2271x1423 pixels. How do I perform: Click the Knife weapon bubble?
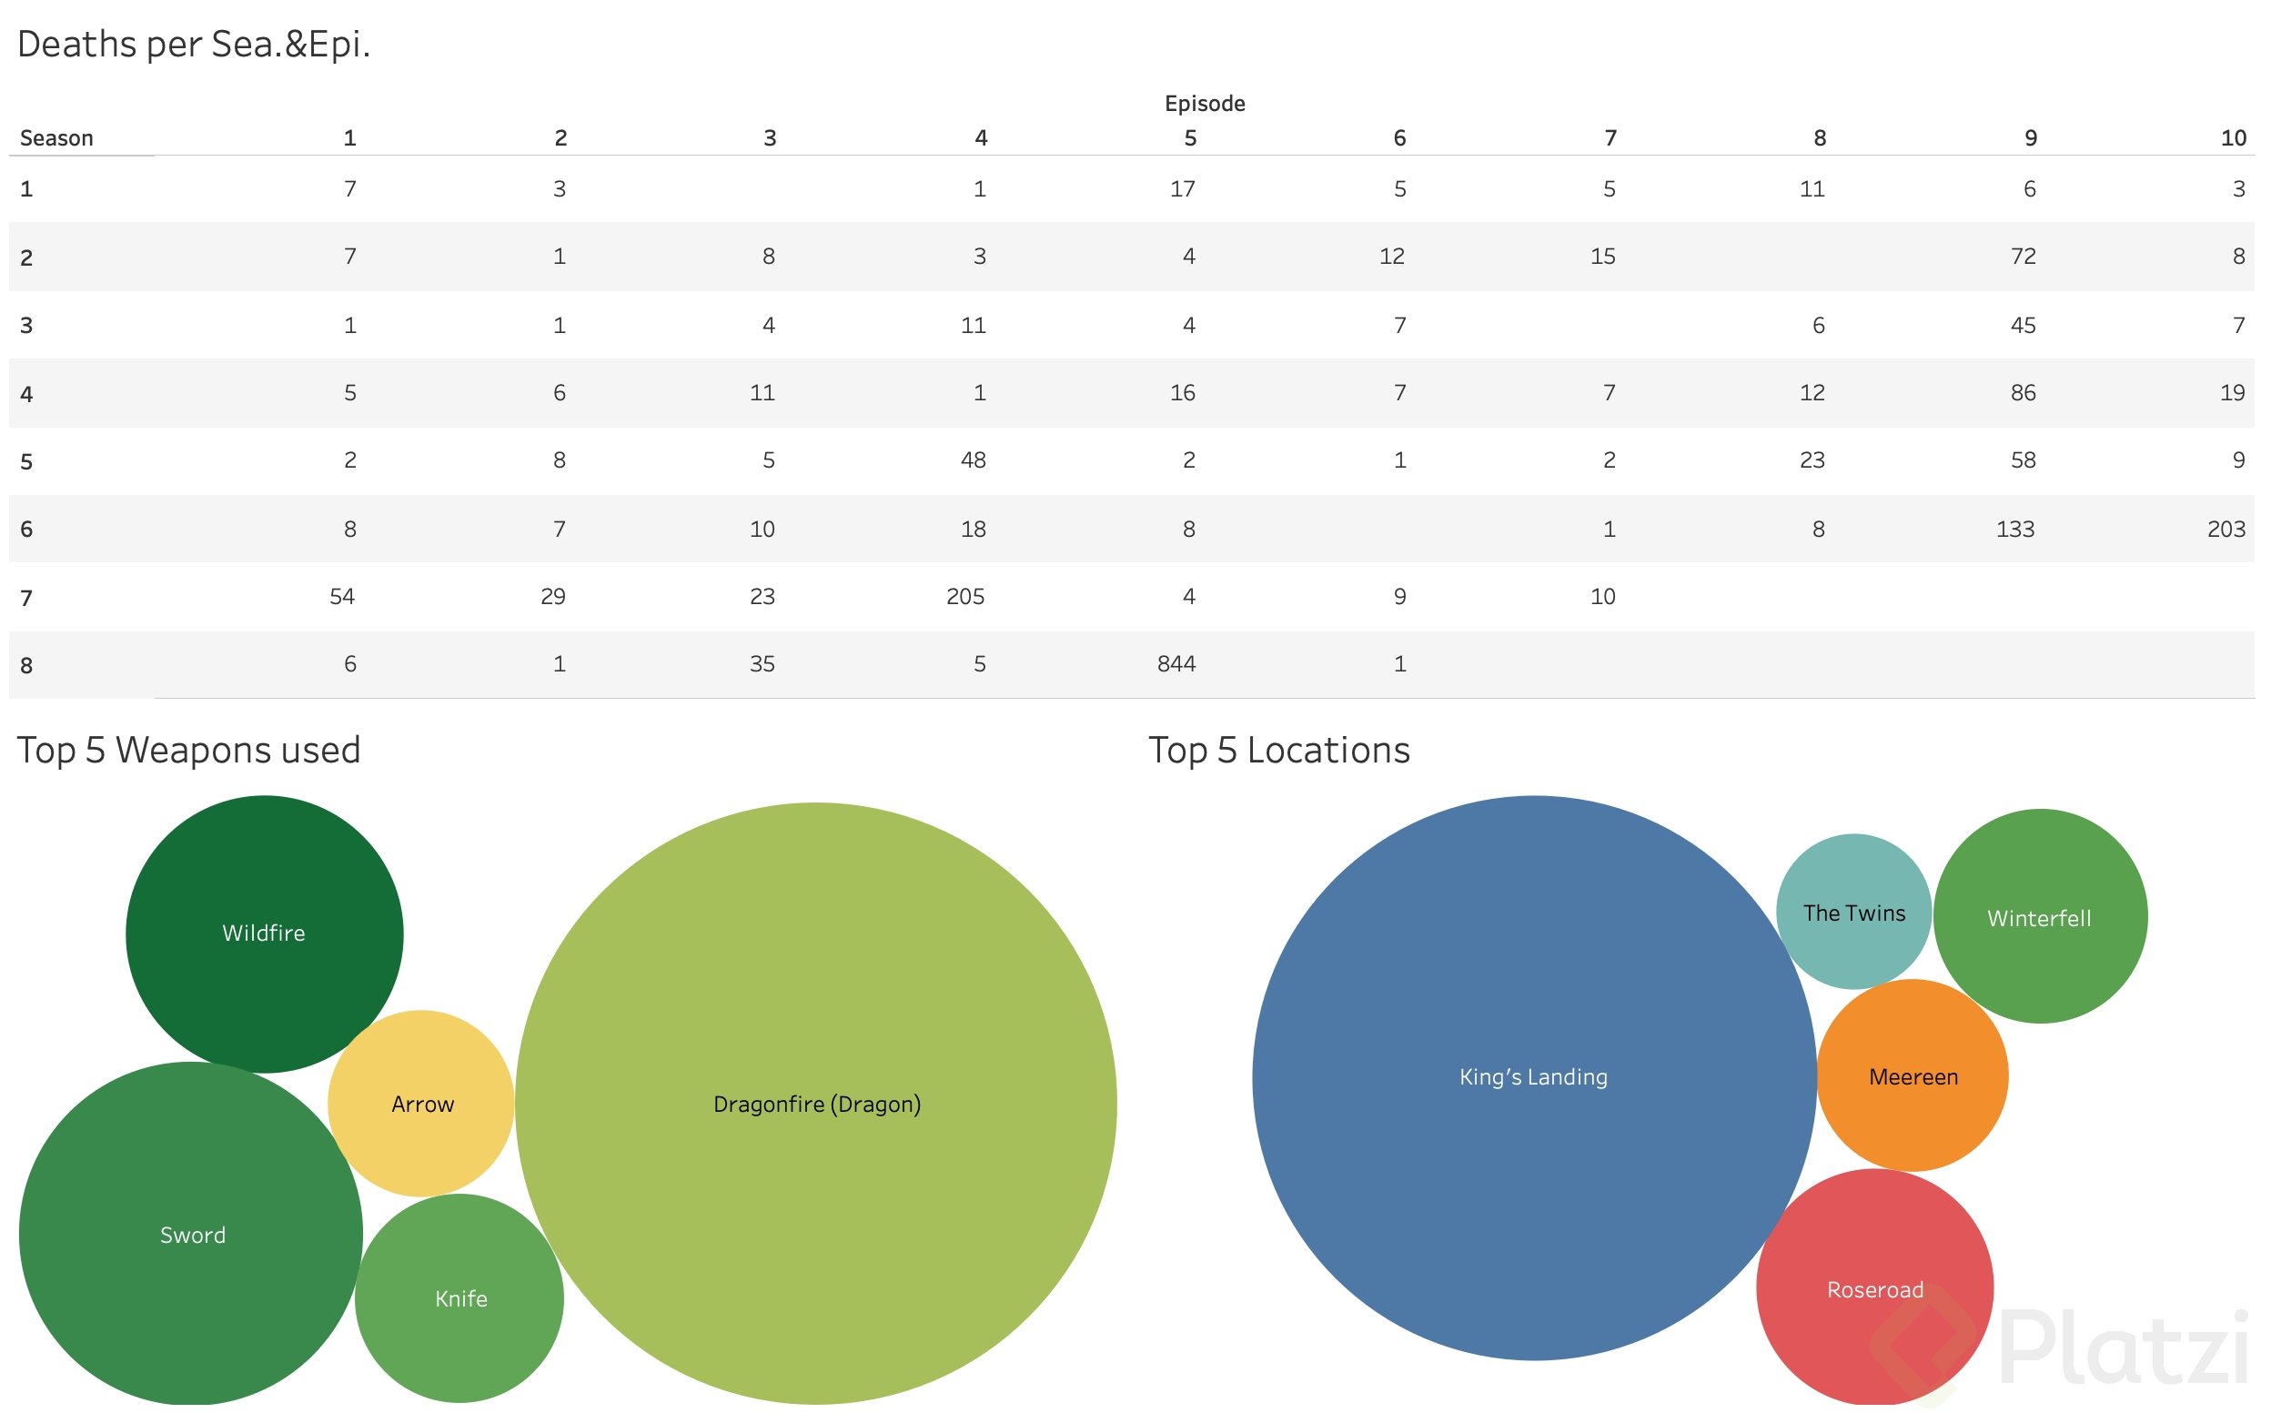point(460,1297)
